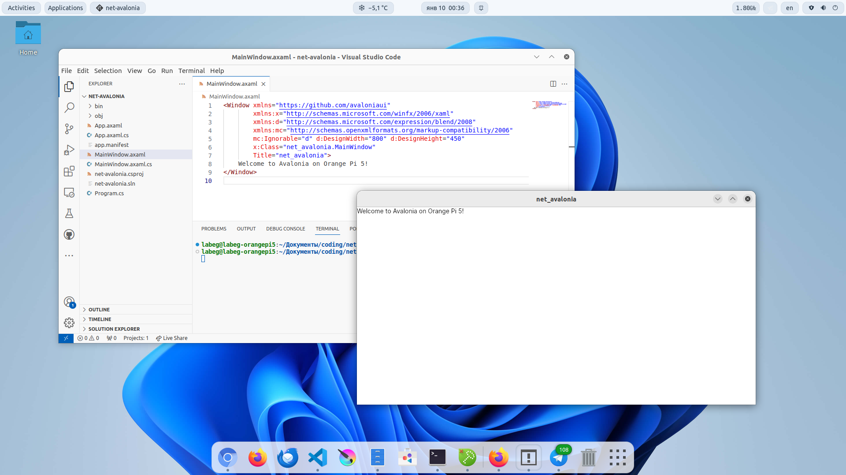
Task: Open the Accounts menu in VS Code
Action: pos(69,302)
